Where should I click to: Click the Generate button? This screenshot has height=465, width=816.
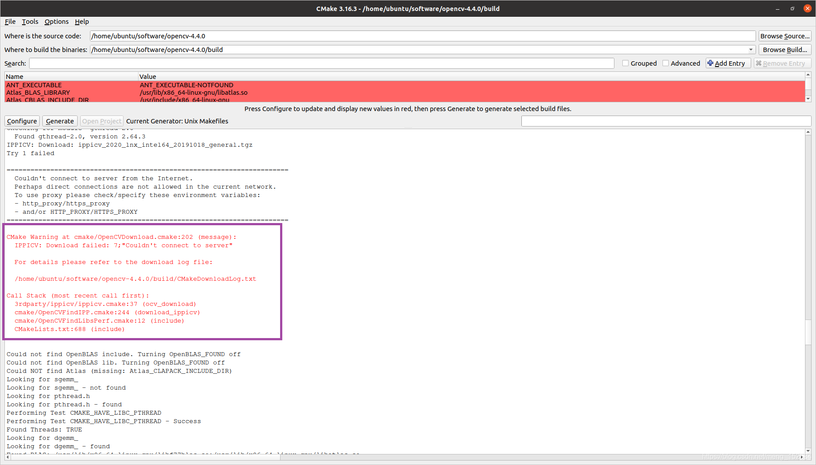tap(60, 121)
